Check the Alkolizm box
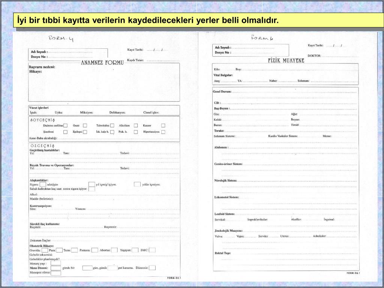 point(136,125)
